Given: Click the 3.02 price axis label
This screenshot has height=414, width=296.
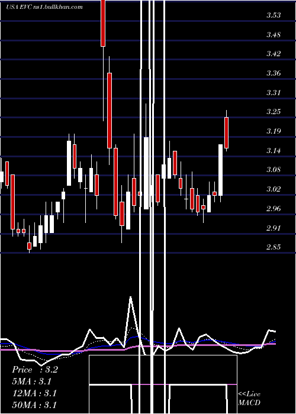Looking at the screenshot, I should 274,189.
